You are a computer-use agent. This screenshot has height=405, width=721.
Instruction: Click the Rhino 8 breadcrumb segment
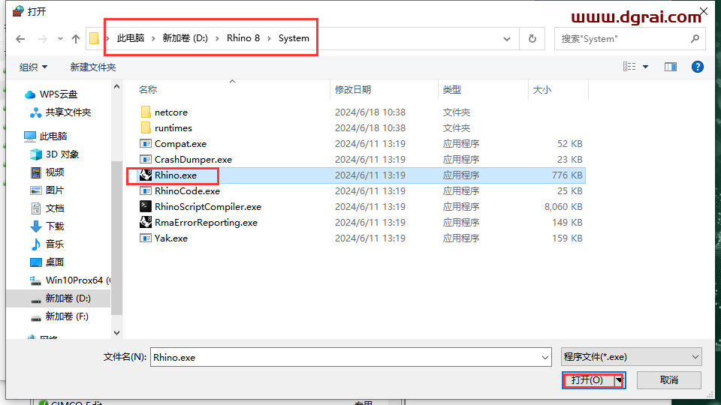tap(243, 38)
